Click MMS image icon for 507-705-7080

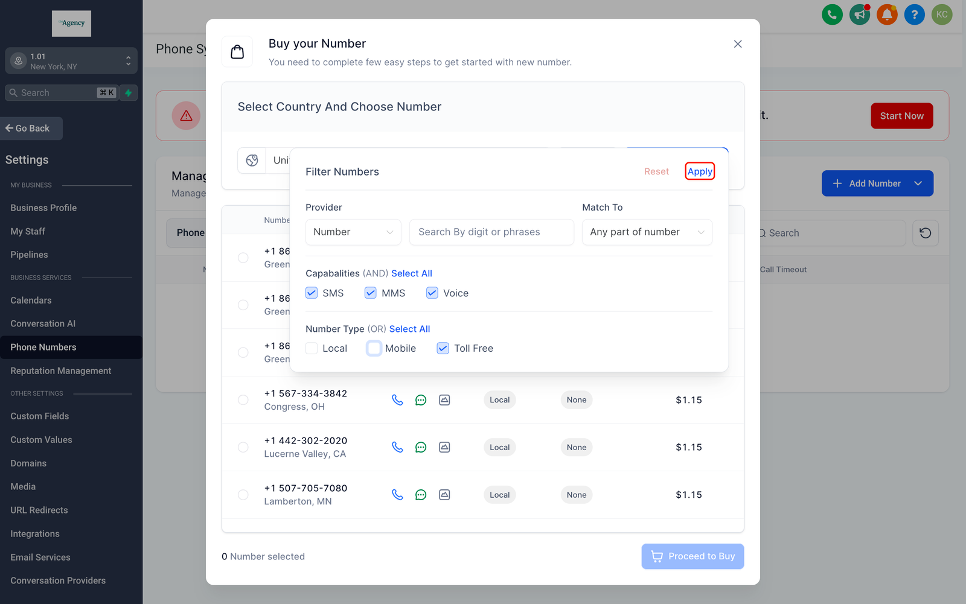pos(444,495)
